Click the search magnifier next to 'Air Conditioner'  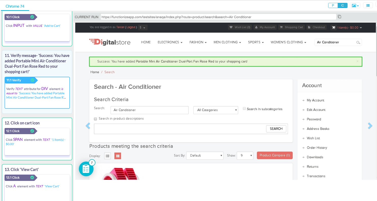click(x=358, y=42)
